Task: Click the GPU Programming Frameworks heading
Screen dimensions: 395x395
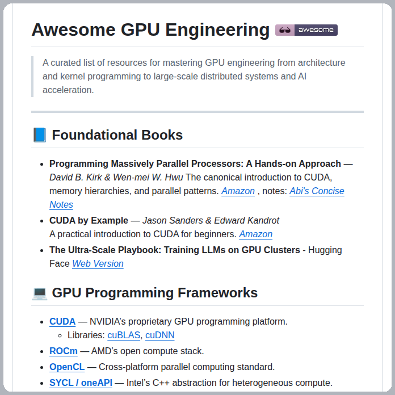Action: pyautogui.click(x=155, y=293)
